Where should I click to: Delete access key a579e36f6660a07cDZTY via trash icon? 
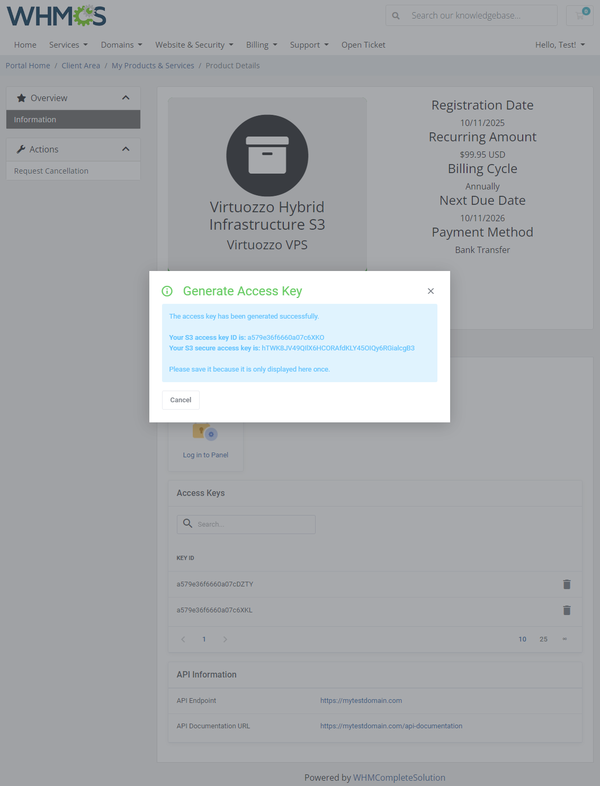pos(567,584)
